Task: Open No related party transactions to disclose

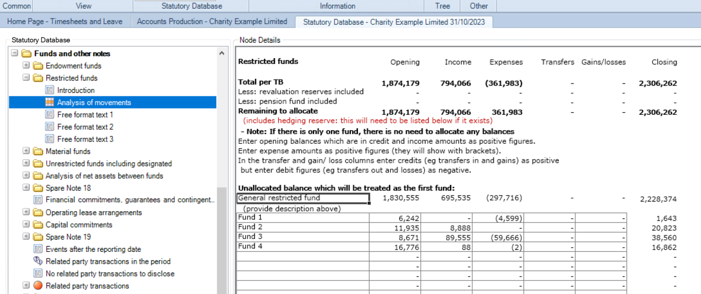Action: pos(110,273)
